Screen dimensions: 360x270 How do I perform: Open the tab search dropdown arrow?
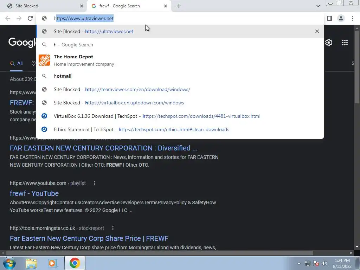pos(318,6)
